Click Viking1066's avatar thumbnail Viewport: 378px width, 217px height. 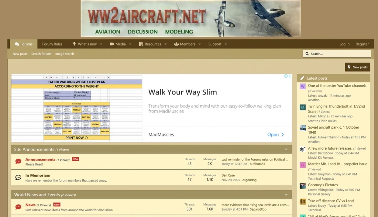pos(303,186)
